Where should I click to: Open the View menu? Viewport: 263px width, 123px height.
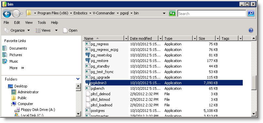tap(29, 23)
